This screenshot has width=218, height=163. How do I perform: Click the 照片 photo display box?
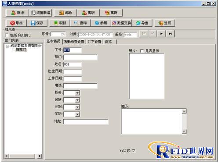point(147,76)
